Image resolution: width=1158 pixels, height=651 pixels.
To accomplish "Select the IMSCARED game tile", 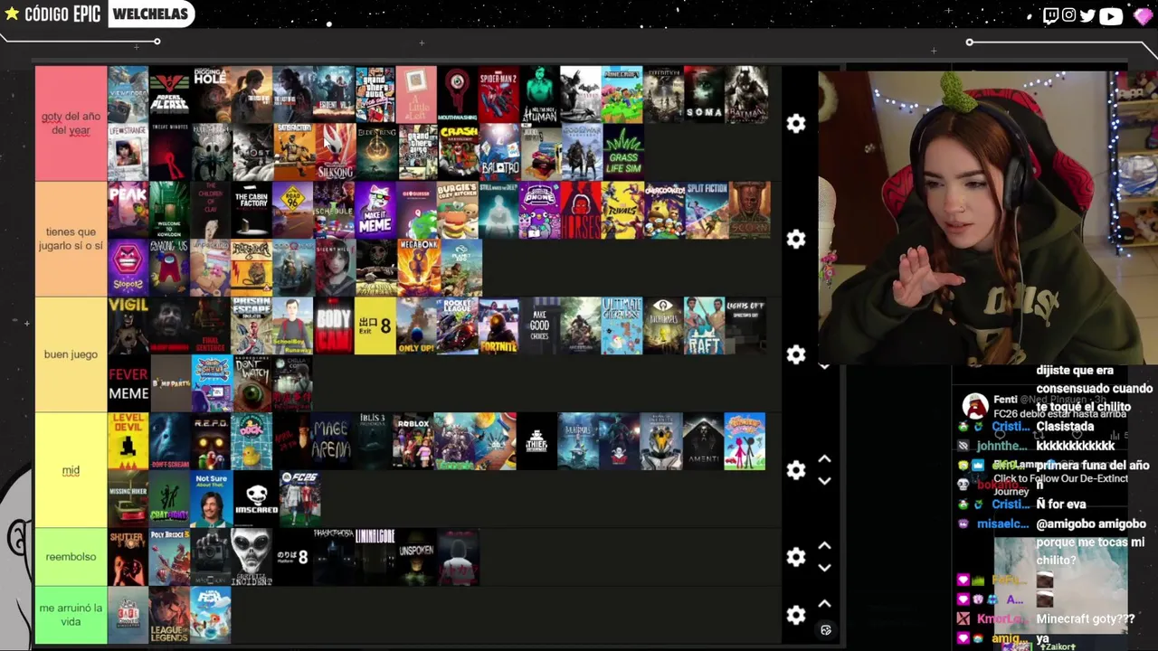I will pyautogui.click(x=257, y=499).
